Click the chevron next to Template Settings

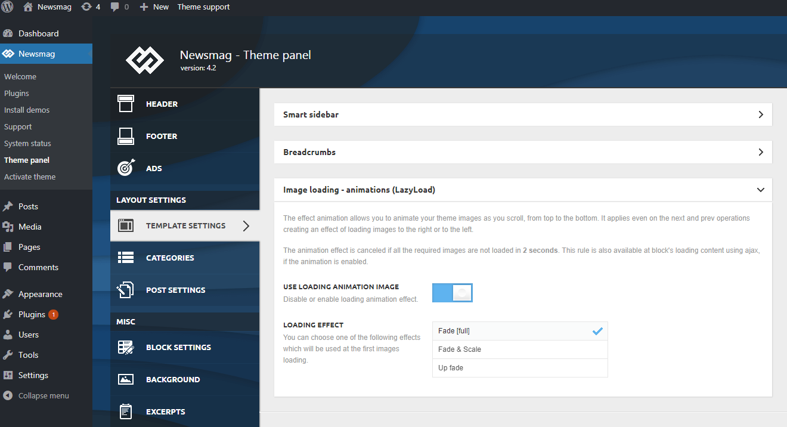click(246, 226)
